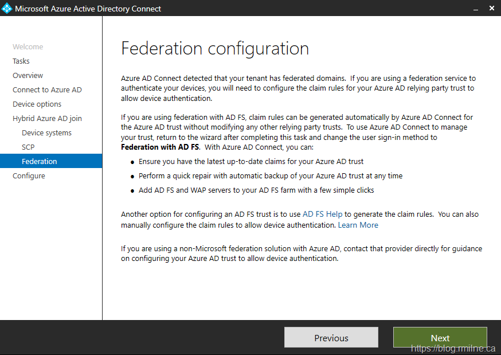Open the Overview step
Screen dimensions: 501x355
(x=28, y=76)
